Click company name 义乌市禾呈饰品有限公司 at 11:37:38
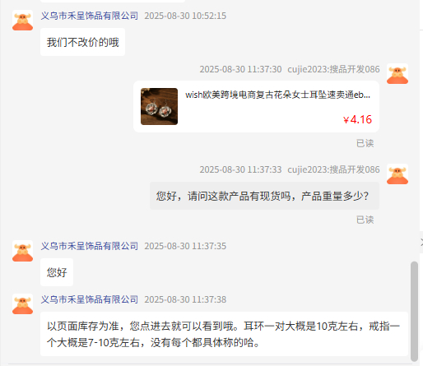Screen dimensions: 423x366 90,299
